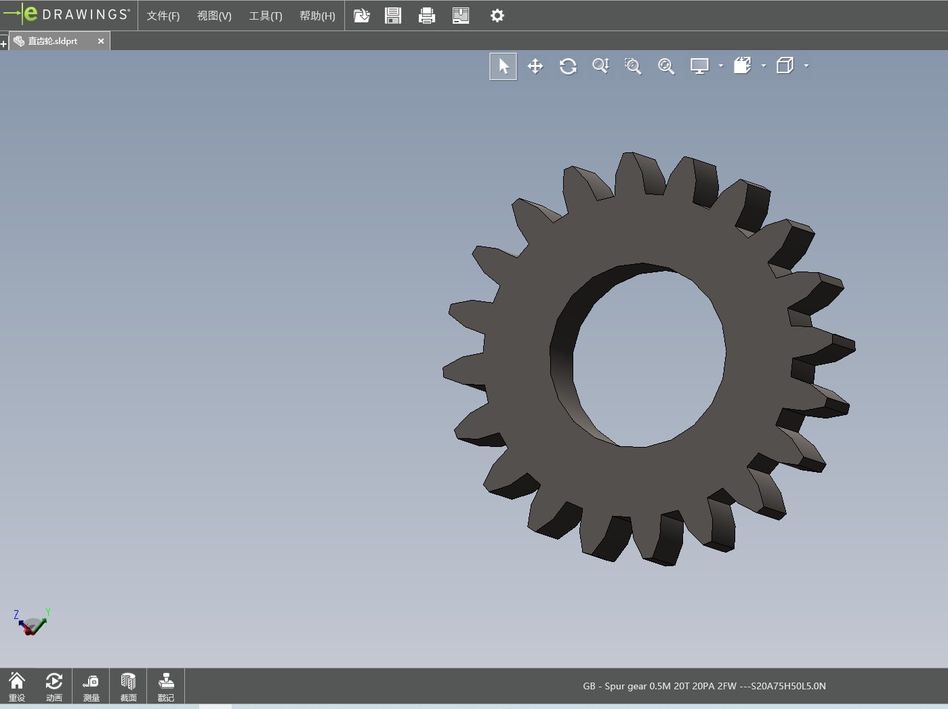Select the Rotate view tool
This screenshot has height=709, width=948.
(x=568, y=66)
